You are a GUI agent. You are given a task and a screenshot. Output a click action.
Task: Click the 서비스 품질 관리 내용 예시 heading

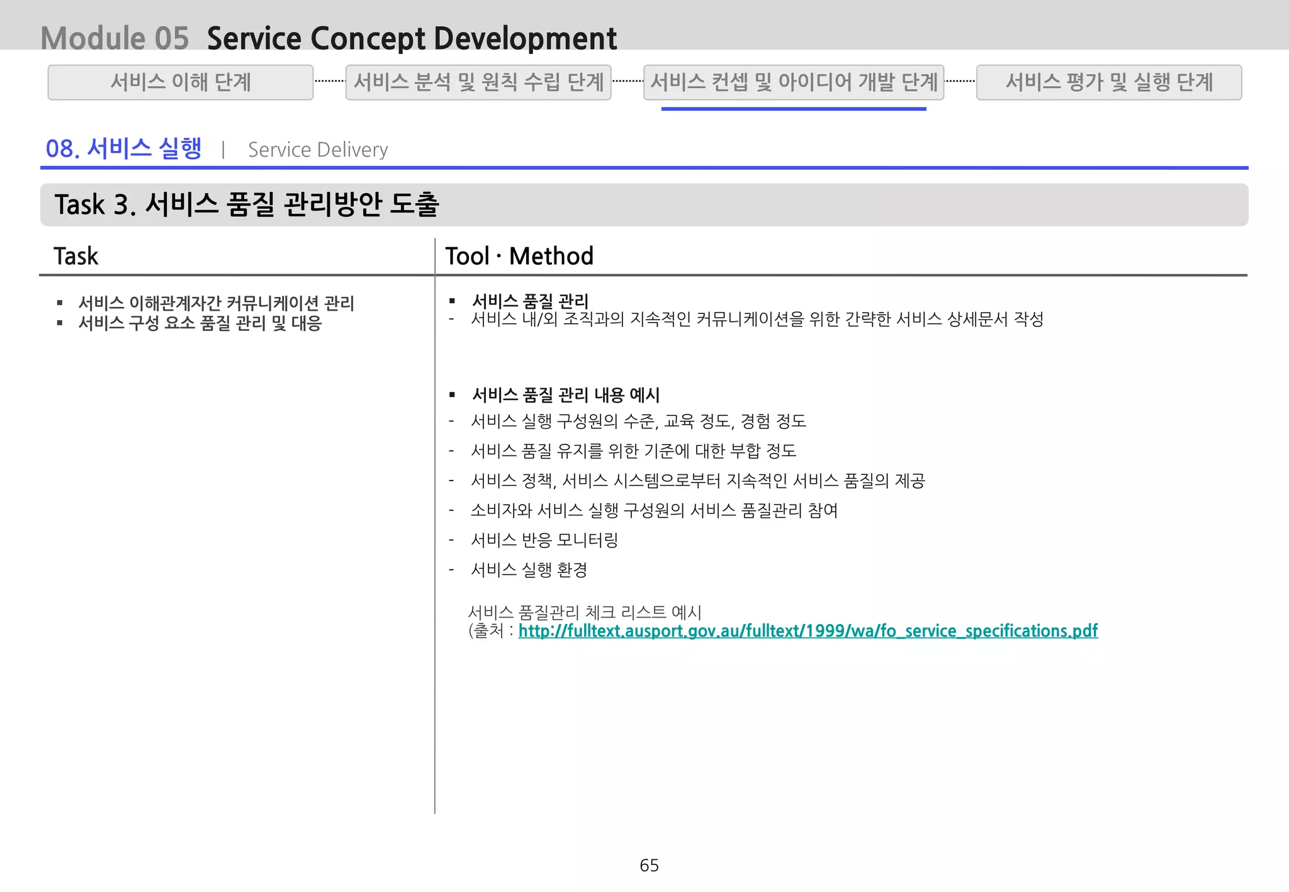click(x=566, y=395)
